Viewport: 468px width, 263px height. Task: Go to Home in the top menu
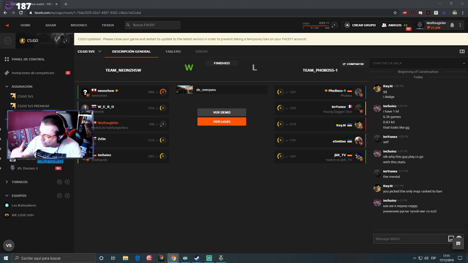(26, 25)
